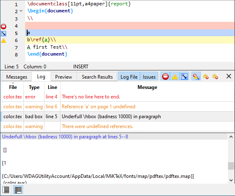235x196 pixels.
Task: Toggle the highlighted bottom panel icon
Action: coord(18,190)
